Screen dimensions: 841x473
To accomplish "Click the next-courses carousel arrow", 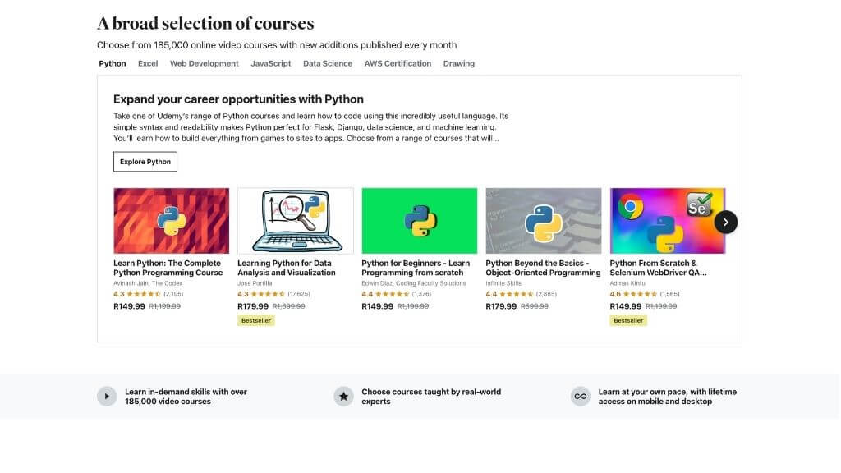I will [725, 222].
